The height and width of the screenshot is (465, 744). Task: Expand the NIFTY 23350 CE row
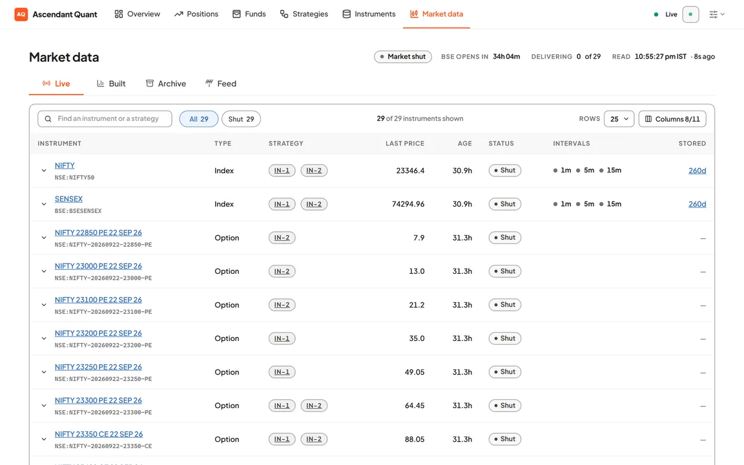point(44,439)
